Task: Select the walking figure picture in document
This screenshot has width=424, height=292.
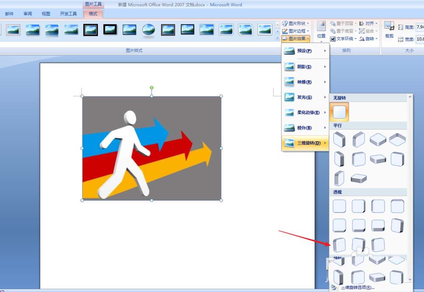Action: [x=152, y=148]
